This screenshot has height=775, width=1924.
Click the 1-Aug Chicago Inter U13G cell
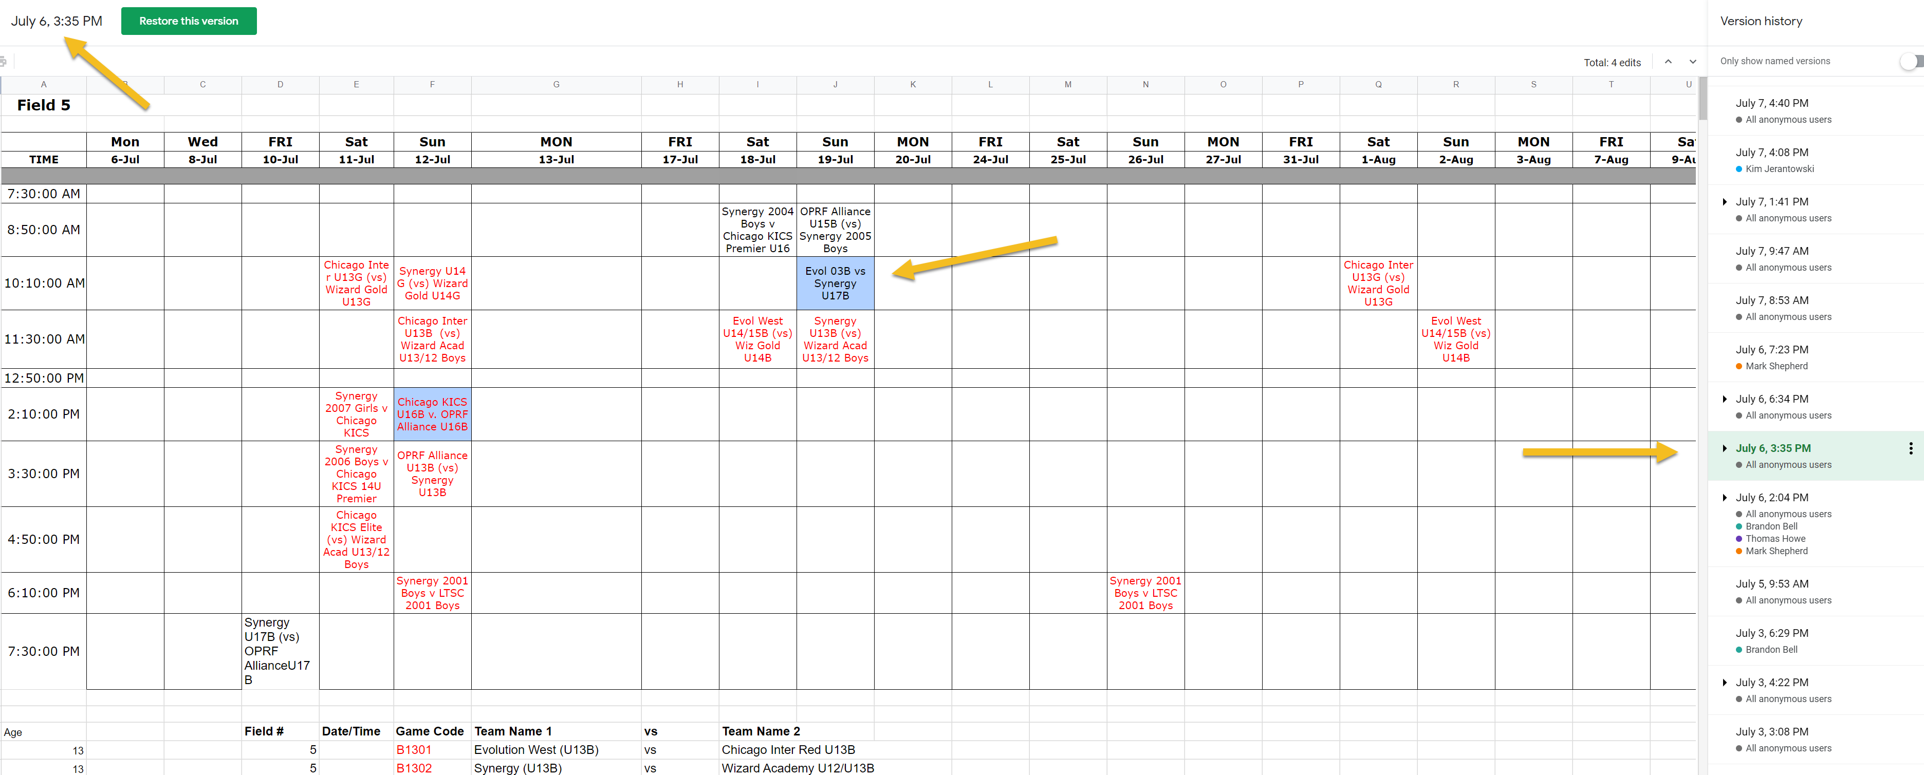point(1378,283)
